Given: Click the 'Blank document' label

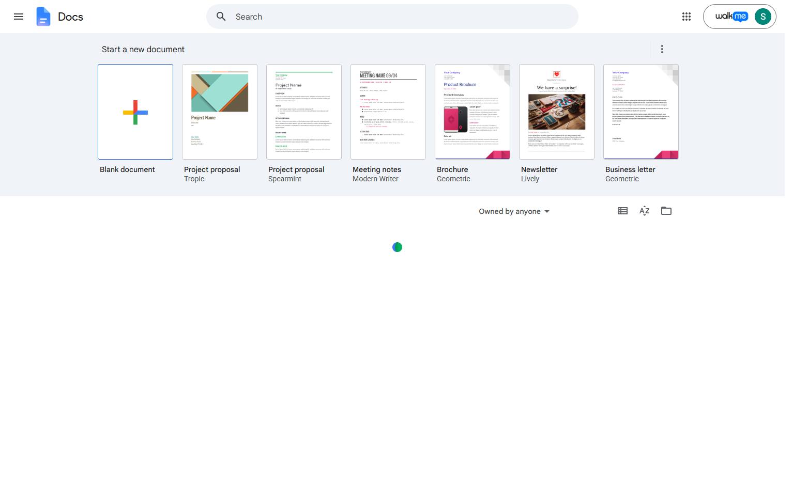Looking at the screenshot, I should click(x=127, y=169).
